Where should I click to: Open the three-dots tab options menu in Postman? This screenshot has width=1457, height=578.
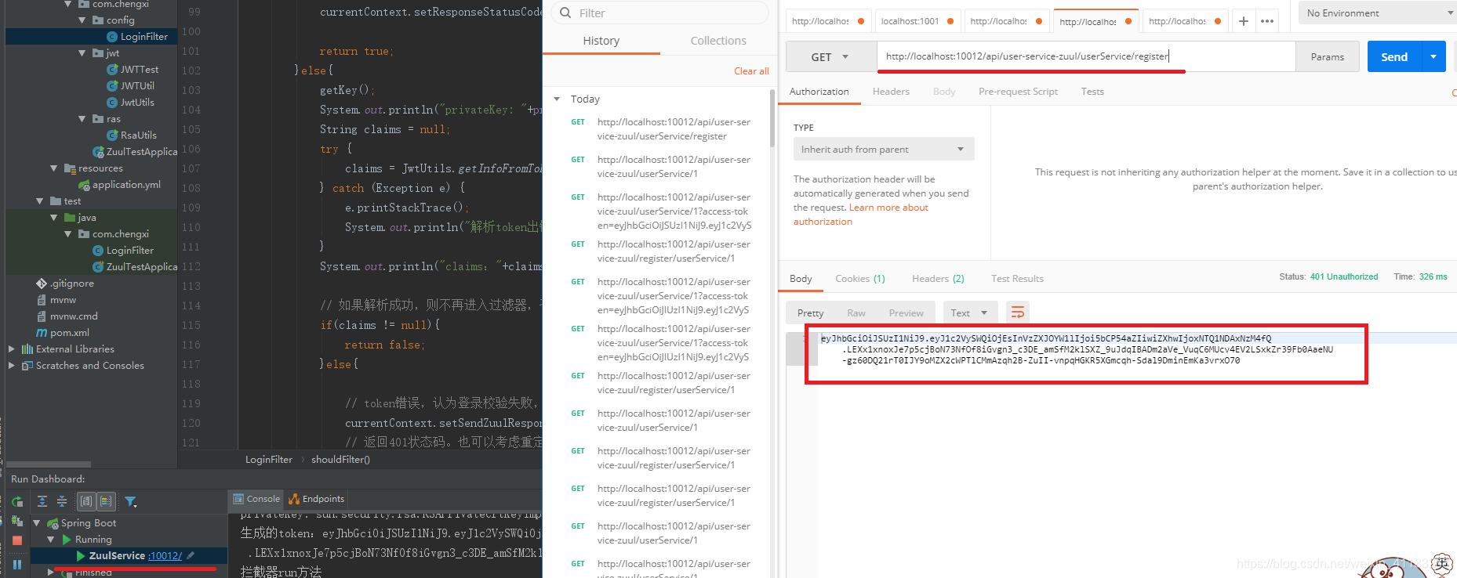click(1267, 21)
